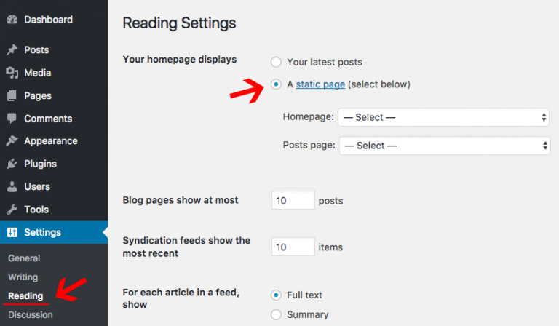Open the Writing settings submenu
Screen dimensions: 559x326
[x=23, y=277]
